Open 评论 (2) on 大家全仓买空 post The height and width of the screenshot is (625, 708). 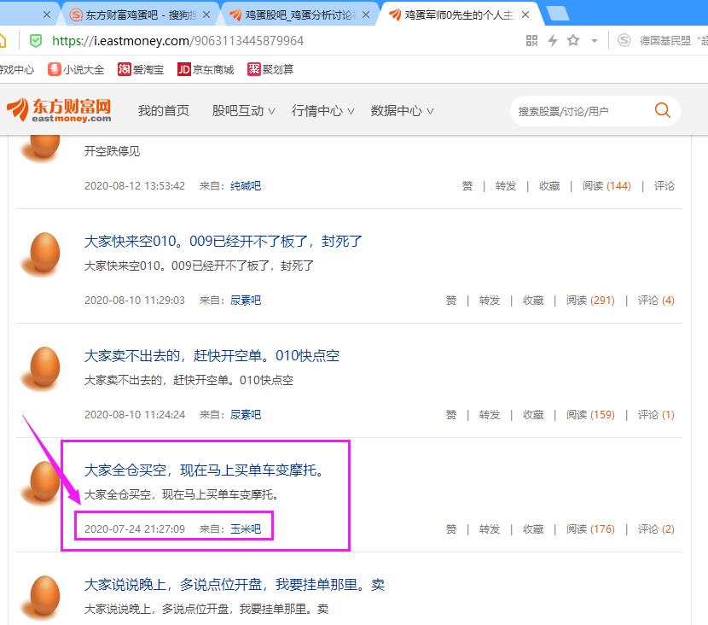(x=656, y=529)
